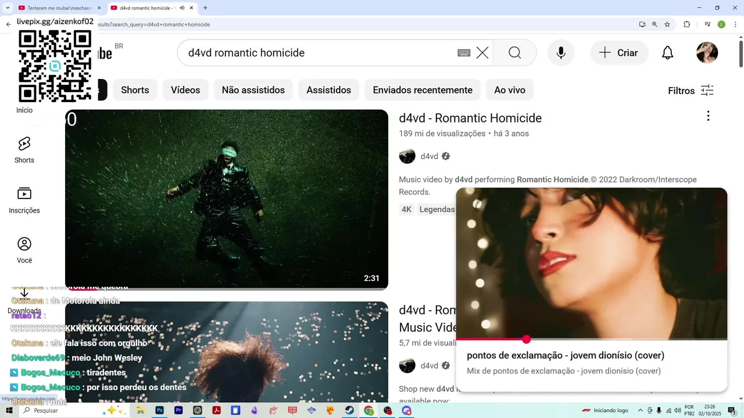Open Photoshop from the taskbar
Image resolution: width=744 pixels, height=418 pixels.
click(x=160, y=410)
